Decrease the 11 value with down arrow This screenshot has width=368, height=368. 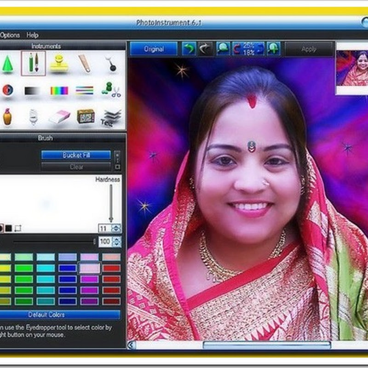coord(116,230)
